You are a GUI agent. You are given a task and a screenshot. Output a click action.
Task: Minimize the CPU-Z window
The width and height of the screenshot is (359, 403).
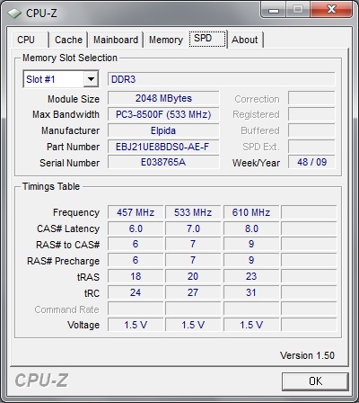pyautogui.click(x=274, y=10)
